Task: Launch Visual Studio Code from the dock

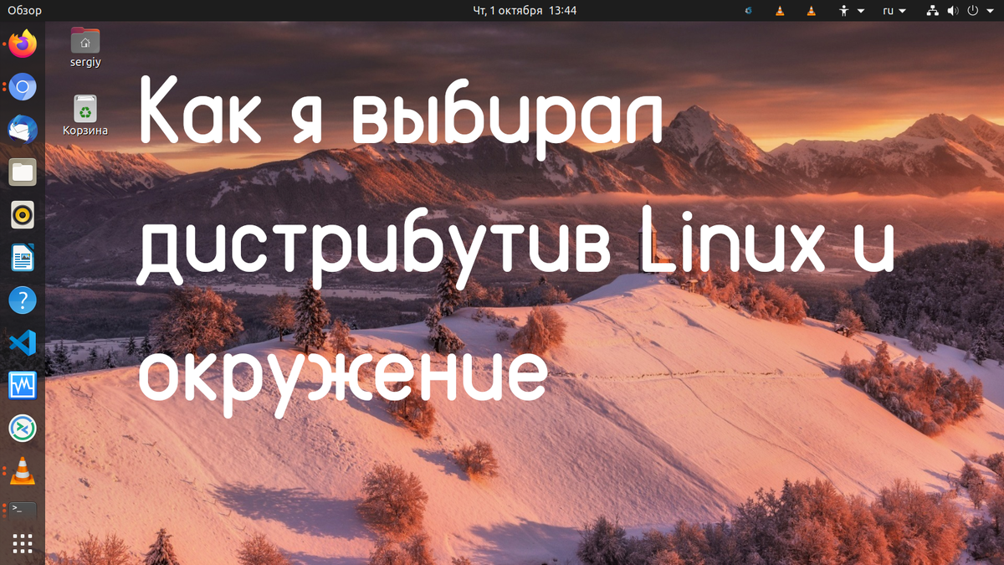Action: coord(23,342)
